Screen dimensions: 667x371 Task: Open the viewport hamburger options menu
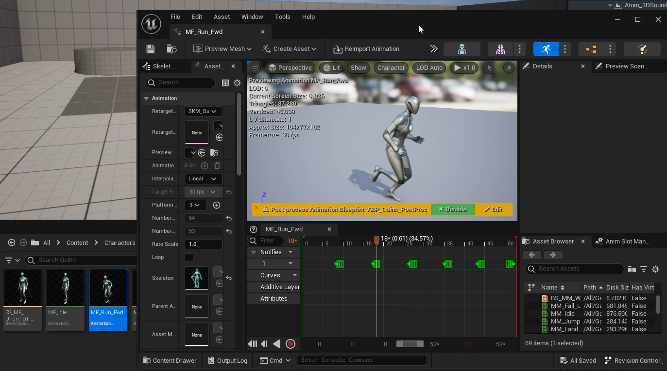click(255, 68)
